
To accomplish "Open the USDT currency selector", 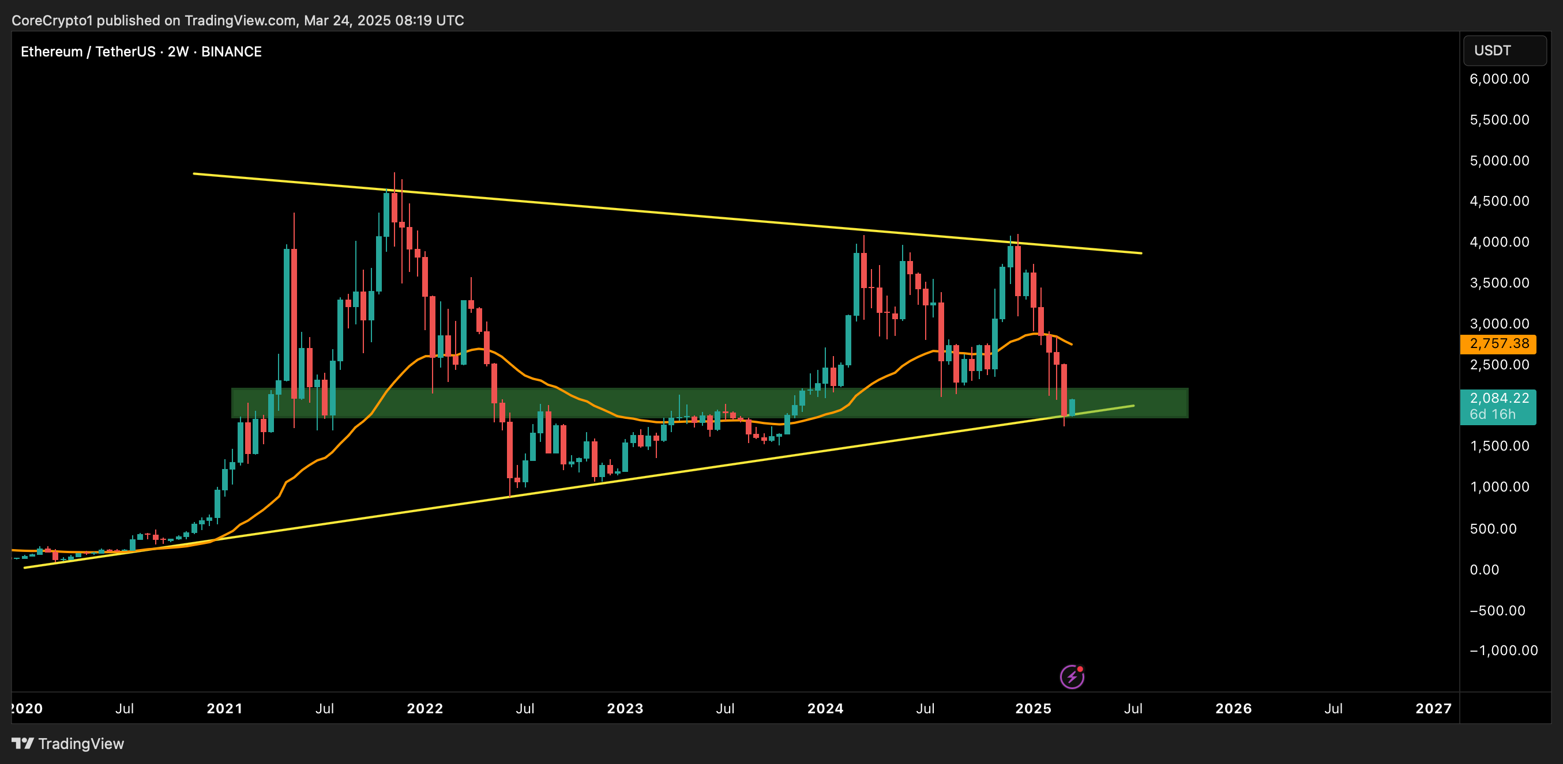I will (1504, 50).
